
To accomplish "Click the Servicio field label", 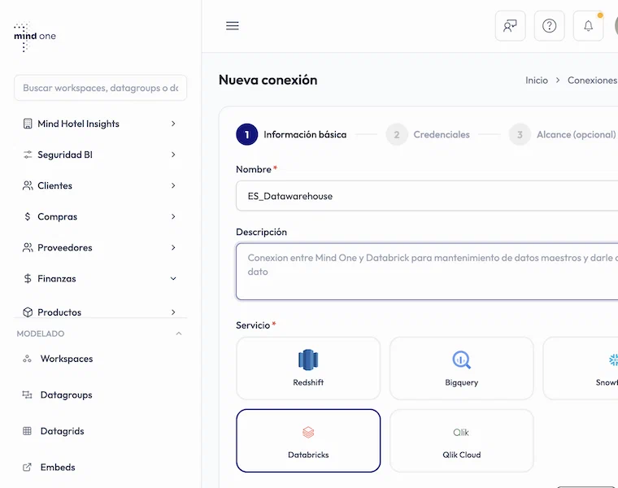I will click(253, 325).
